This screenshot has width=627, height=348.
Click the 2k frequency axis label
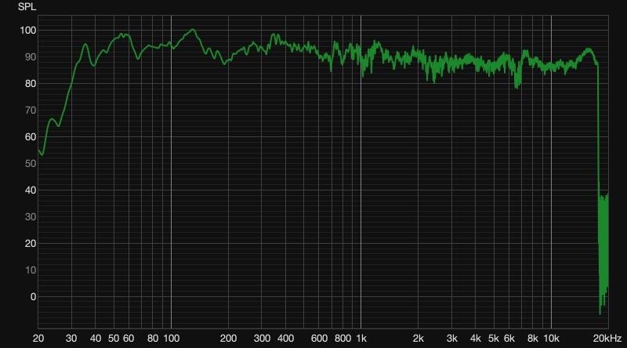click(419, 339)
